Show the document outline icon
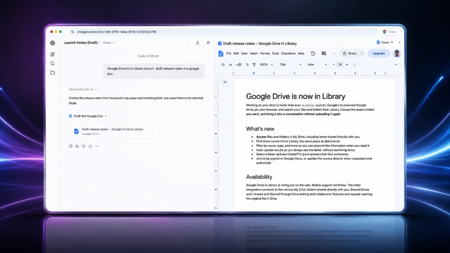Image resolution: width=450 pixels, height=253 pixels. [x=225, y=82]
